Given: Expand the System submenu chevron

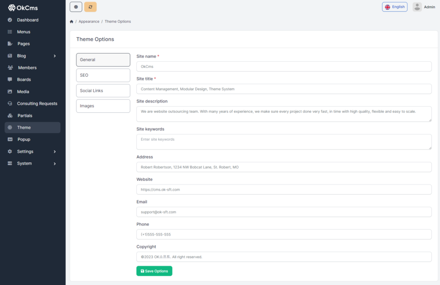Looking at the screenshot, I should click(x=55, y=163).
